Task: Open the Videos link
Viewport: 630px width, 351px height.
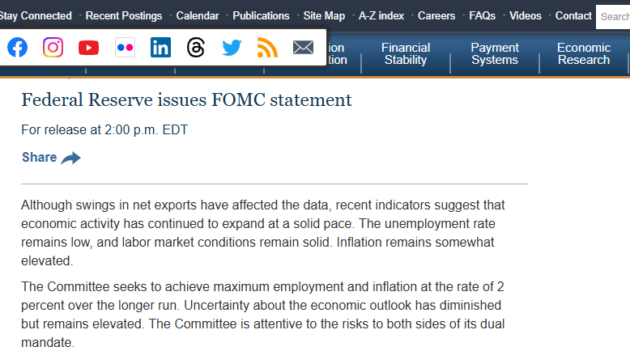Action: pyautogui.click(x=526, y=15)
